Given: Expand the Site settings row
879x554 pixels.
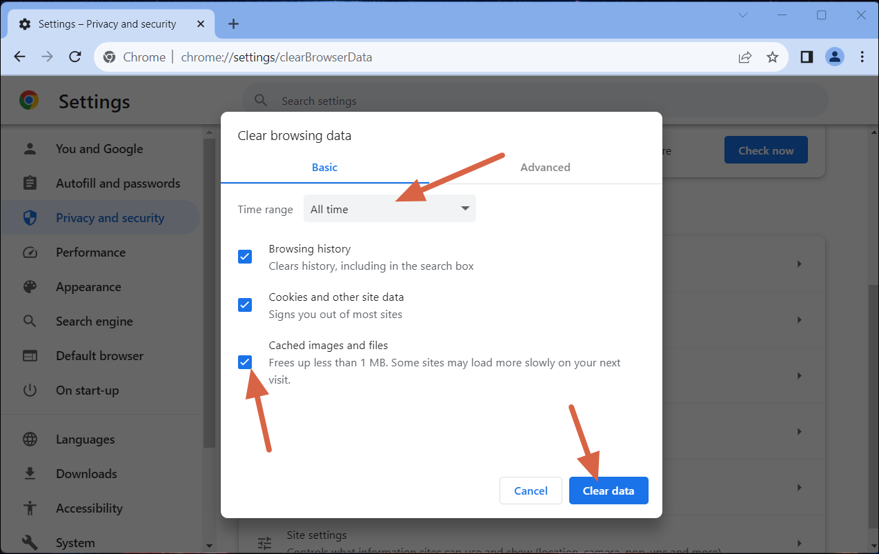Looking at the screenshot, I should 799,543.
